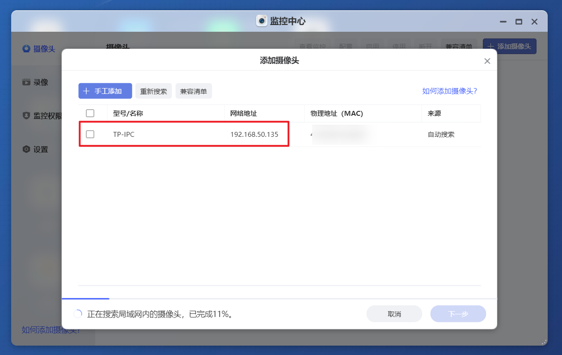The height and width of the screenshot is (355, 562).
Task: Open the 如何添加摄像头 help link
Action: [x=449, y=91]
